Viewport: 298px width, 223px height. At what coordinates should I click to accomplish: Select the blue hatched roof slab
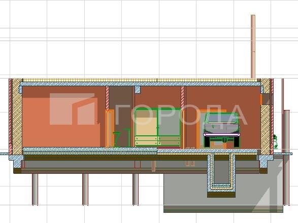(x=141, y=84)
